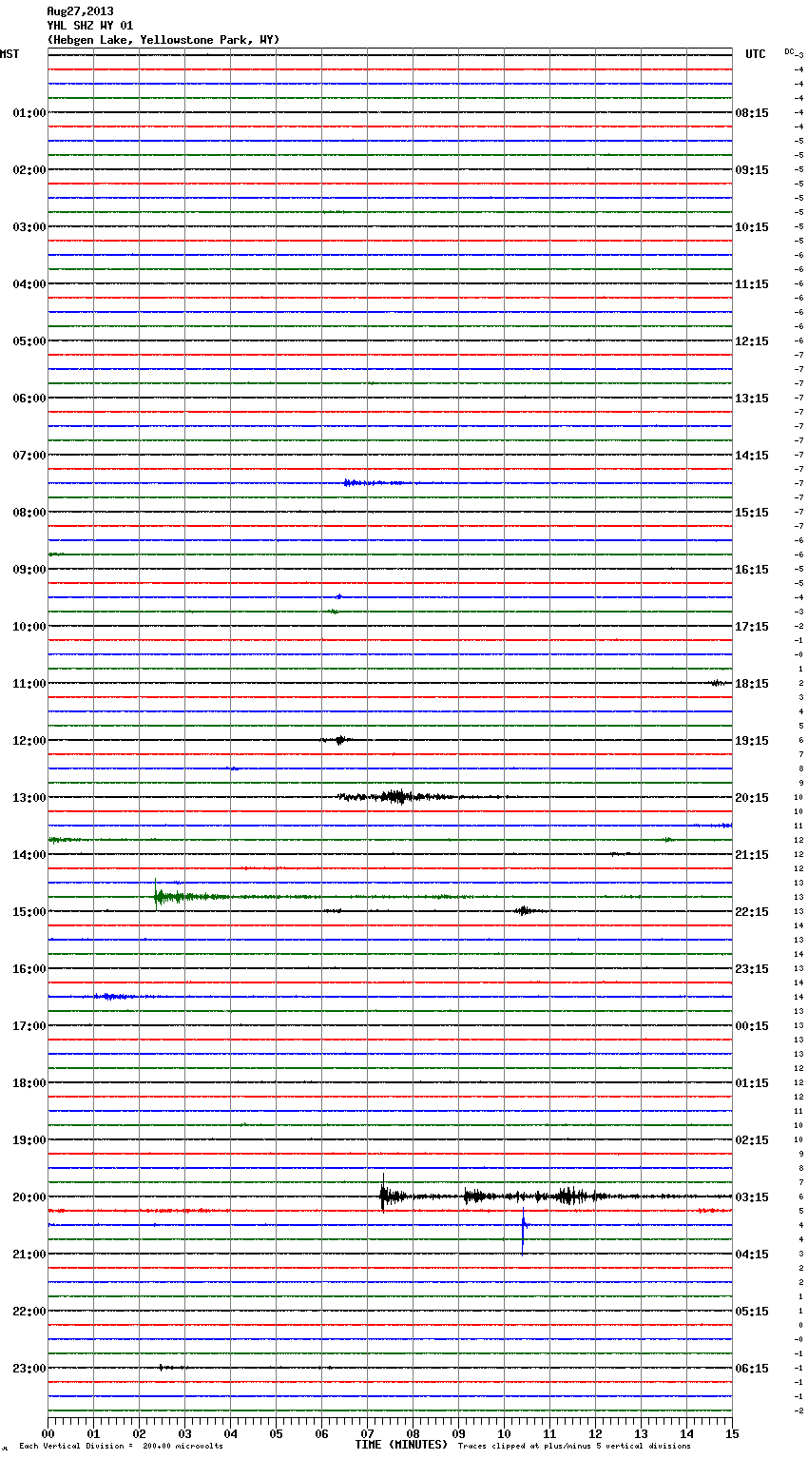Select the 07:00 MST hour label
This screenshot has width=808, height=1459.
point(29,455)
